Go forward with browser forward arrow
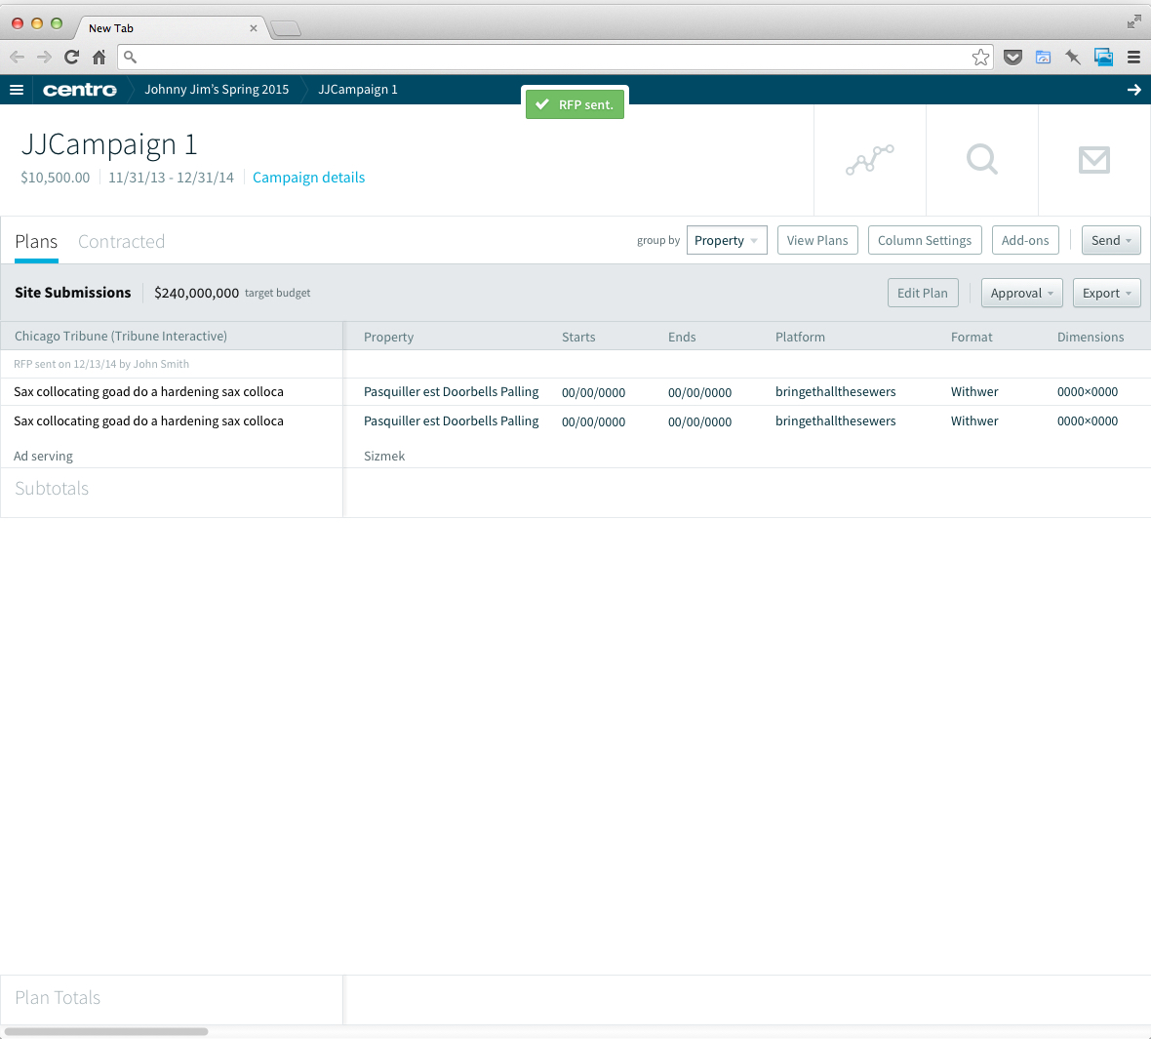The height and width of the screenshot is (1039, 1151). (44, 57)
